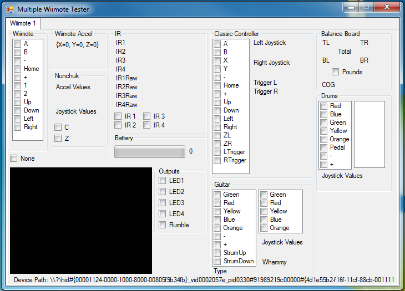Click the Battery level progress bar
The width and height of the screenshot is (405, 291).
[150, 151]
